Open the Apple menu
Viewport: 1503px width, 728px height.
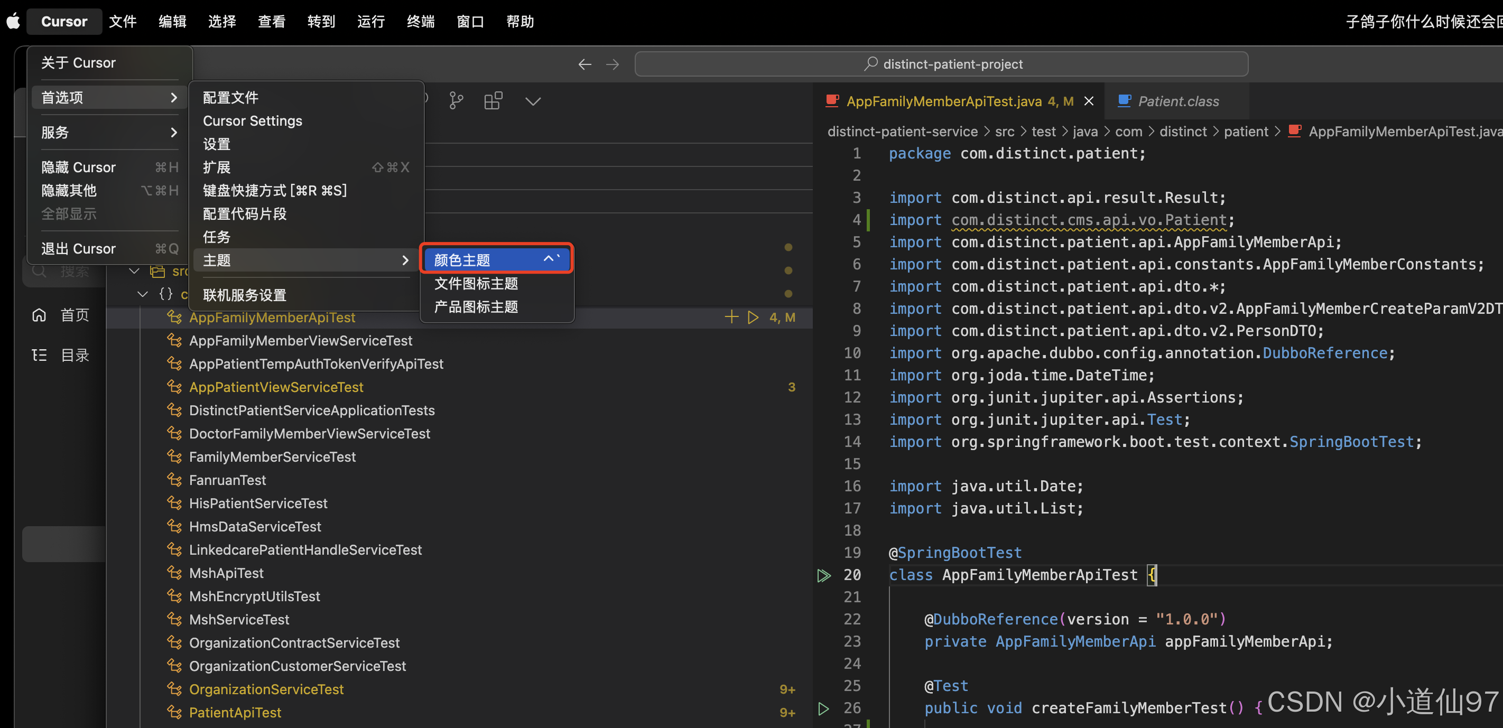[13, 22]
